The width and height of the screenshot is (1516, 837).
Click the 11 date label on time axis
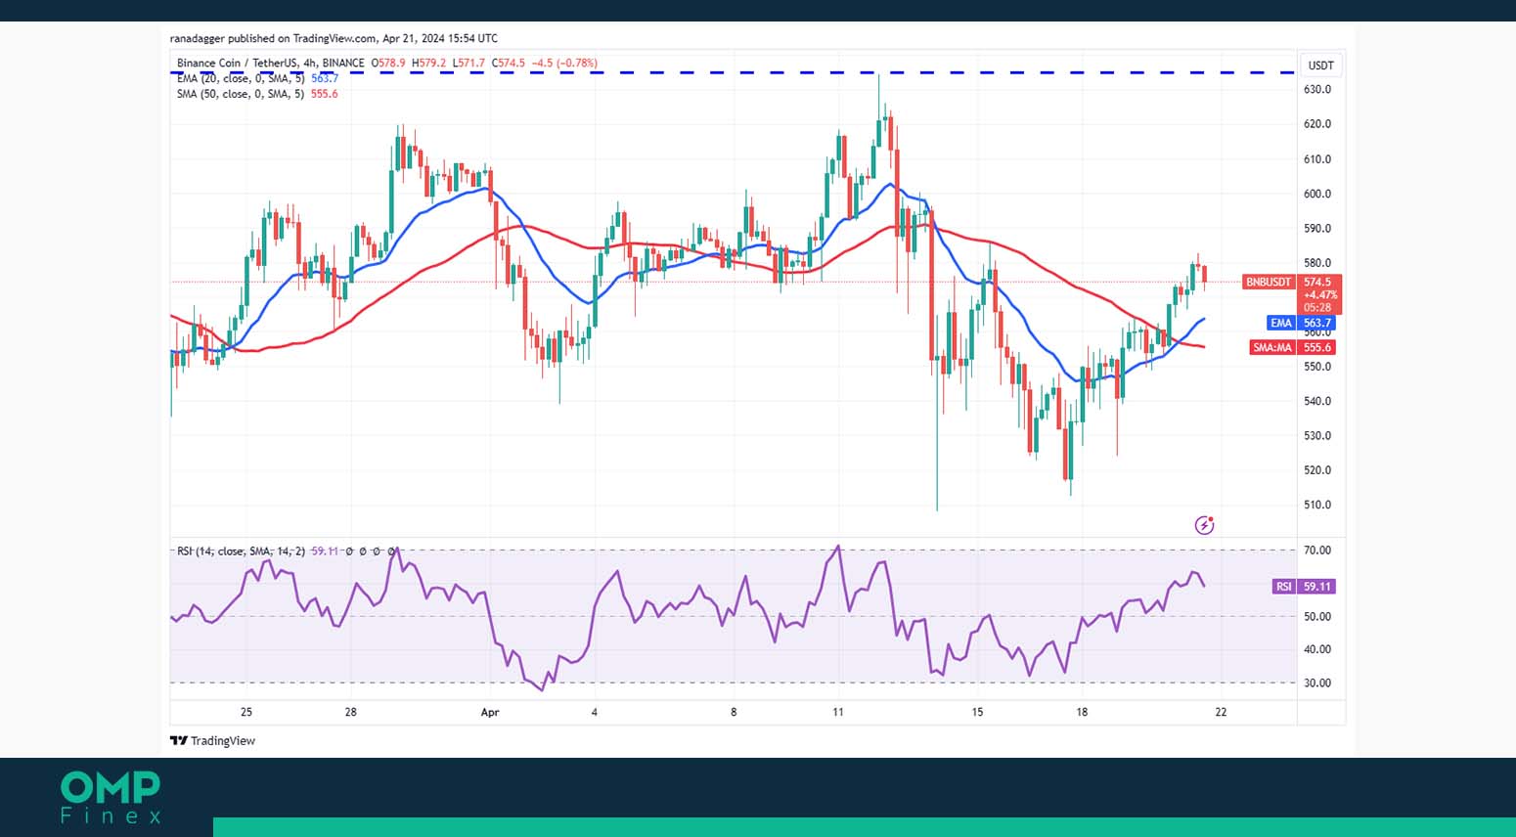[x=837, y=713]
